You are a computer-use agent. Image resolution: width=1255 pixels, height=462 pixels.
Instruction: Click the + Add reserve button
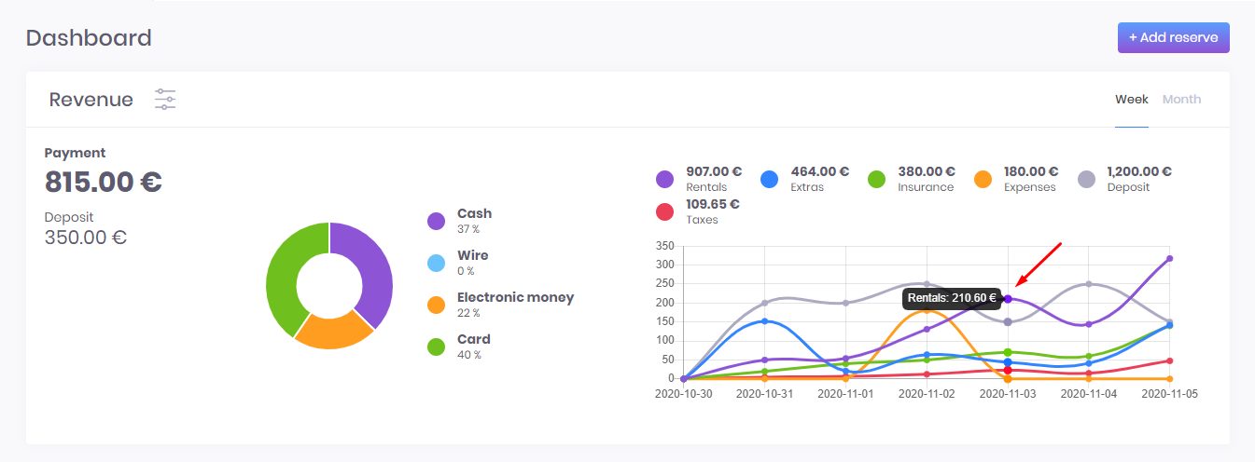1173,37
